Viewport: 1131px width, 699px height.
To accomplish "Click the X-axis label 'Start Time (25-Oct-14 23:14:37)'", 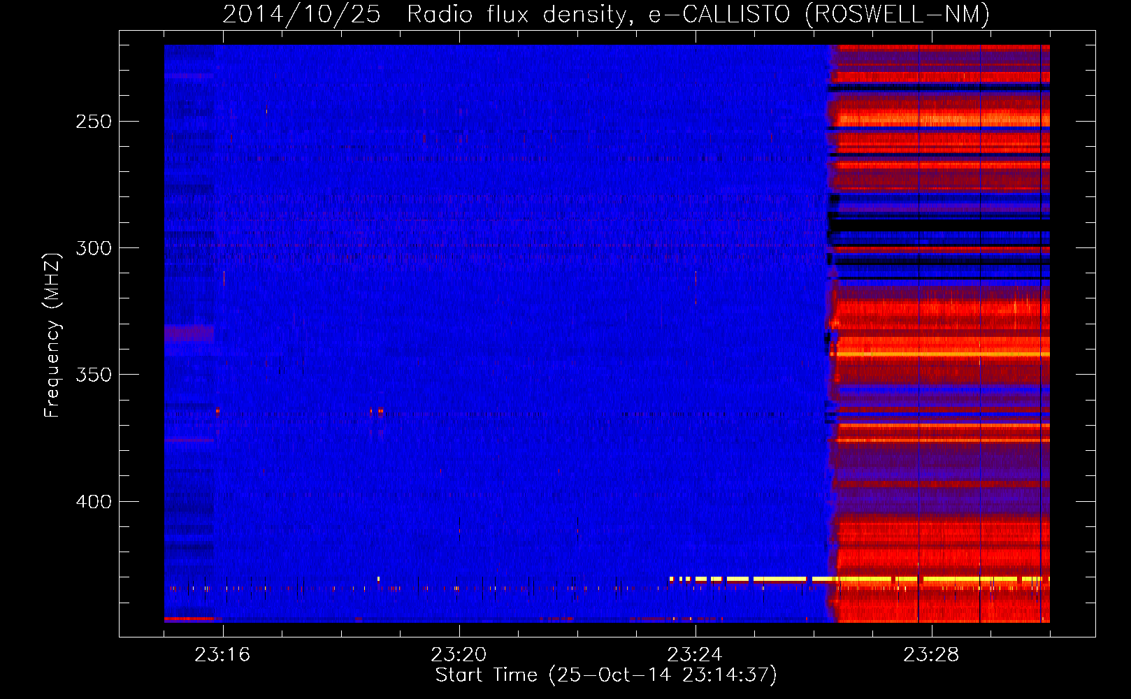I will (606, 675).
